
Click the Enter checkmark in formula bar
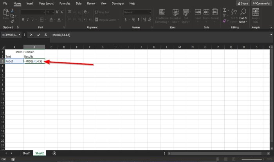point(38,35)
